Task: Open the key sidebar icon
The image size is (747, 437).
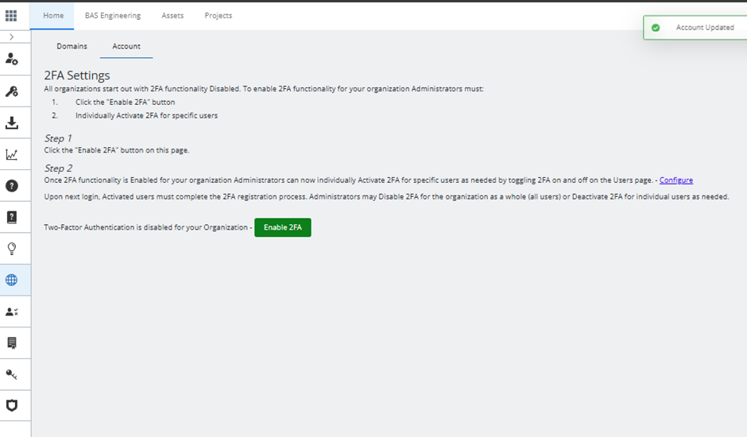Action: (12, 374)
